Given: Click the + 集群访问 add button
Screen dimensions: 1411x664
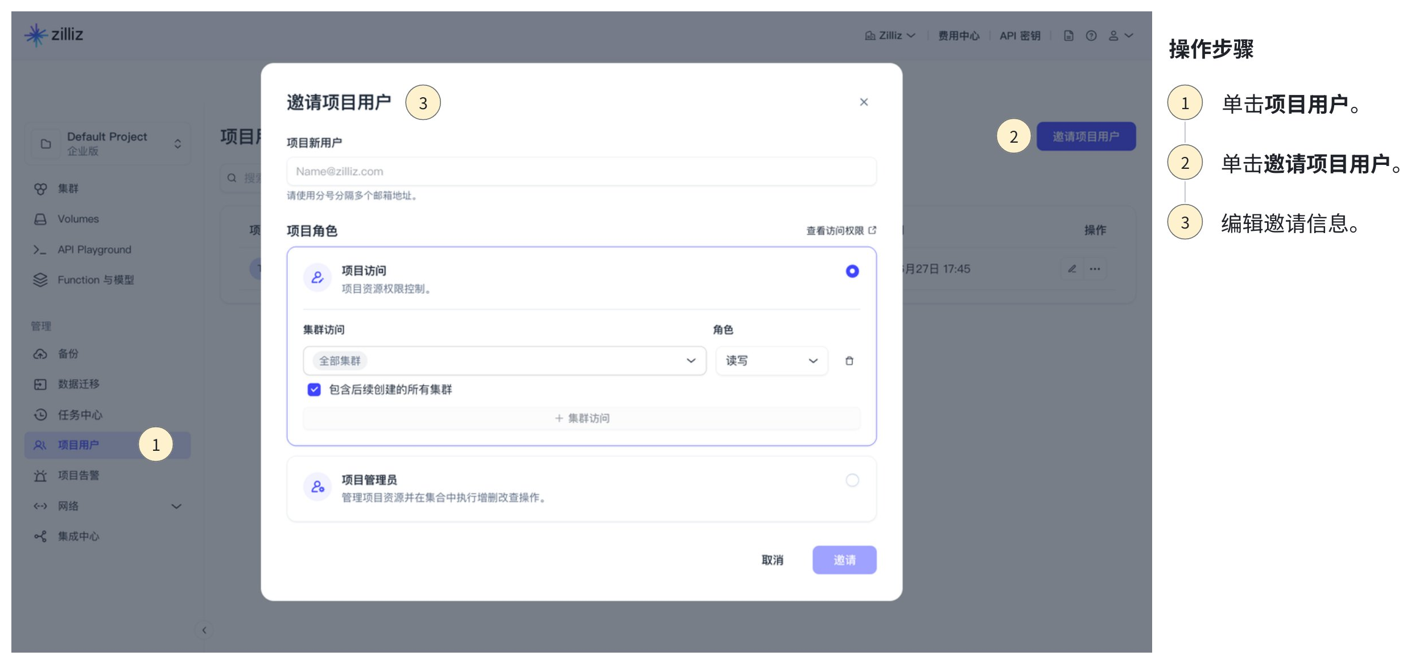Looking at the screenshot, I should click(581, 418).
